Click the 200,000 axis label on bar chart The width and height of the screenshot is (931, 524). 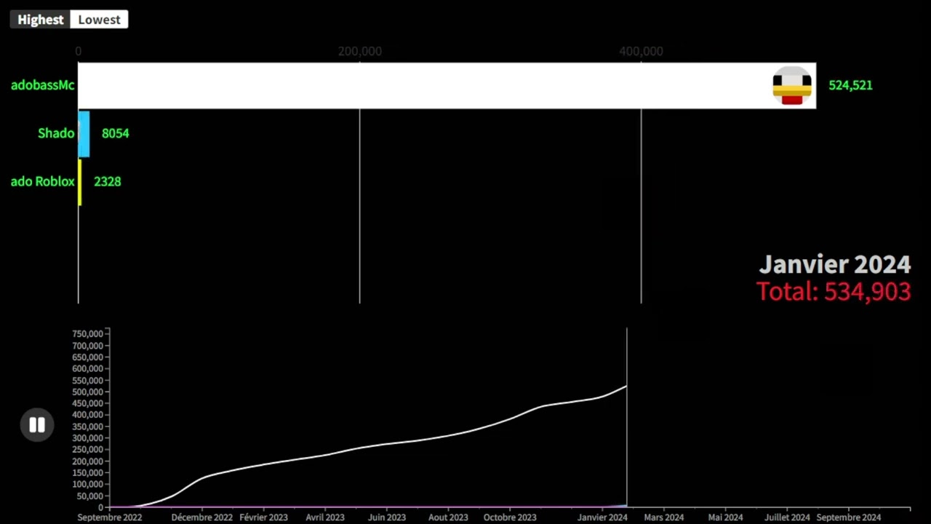[360, 51]
